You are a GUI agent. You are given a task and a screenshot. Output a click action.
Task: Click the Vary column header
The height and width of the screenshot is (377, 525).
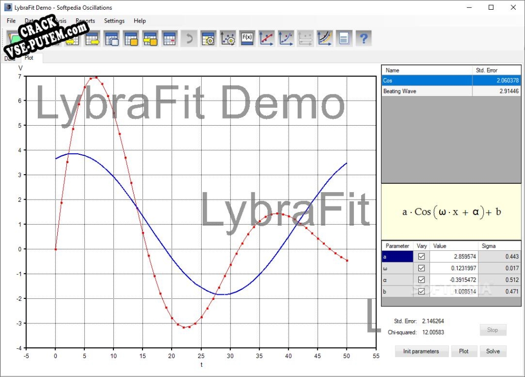tap(421, 246)
